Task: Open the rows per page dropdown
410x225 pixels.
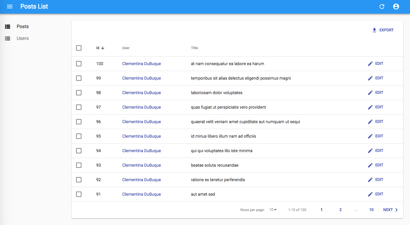Action: (273, 210)
